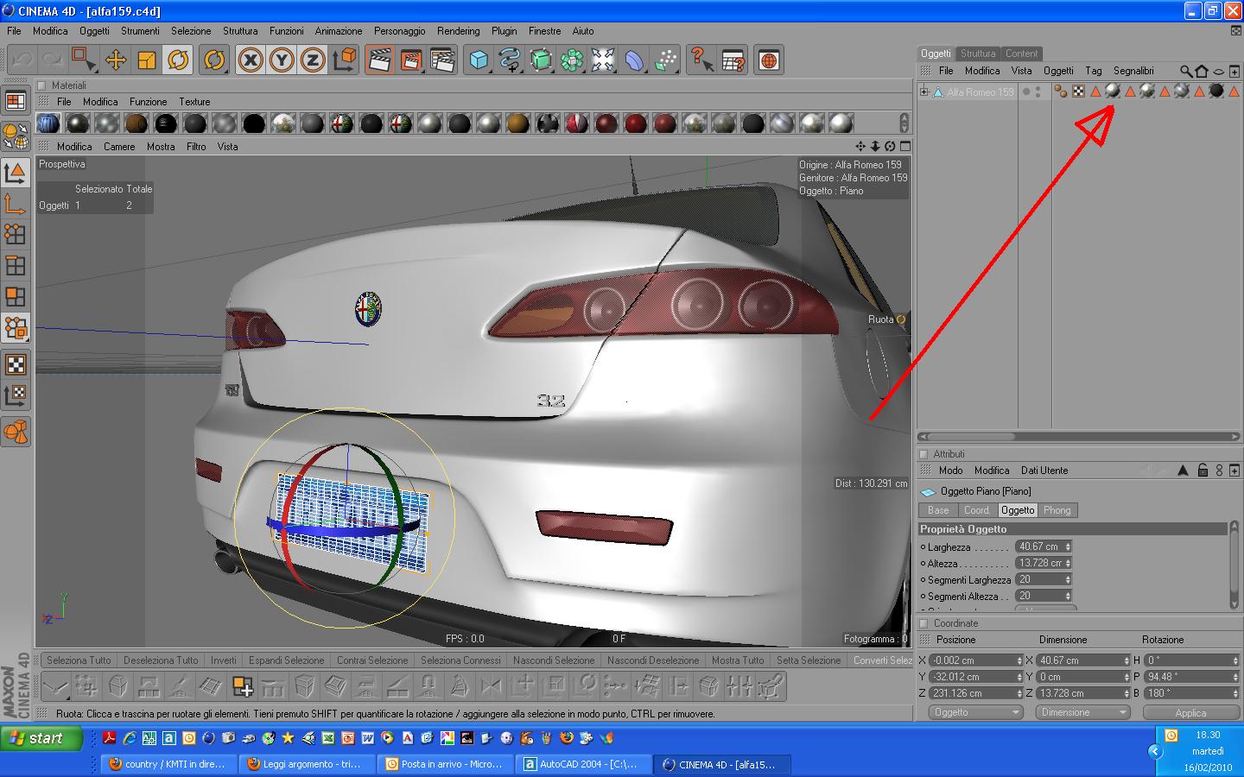
Task: Expand the Alfa Romeo 159 object tree
Action: click(x=924, y=92)
